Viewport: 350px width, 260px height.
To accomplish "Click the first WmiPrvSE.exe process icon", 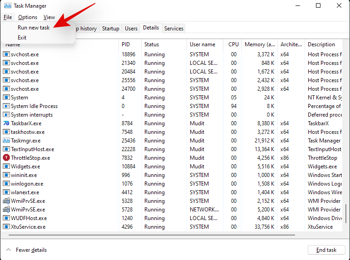I will 6,201.
